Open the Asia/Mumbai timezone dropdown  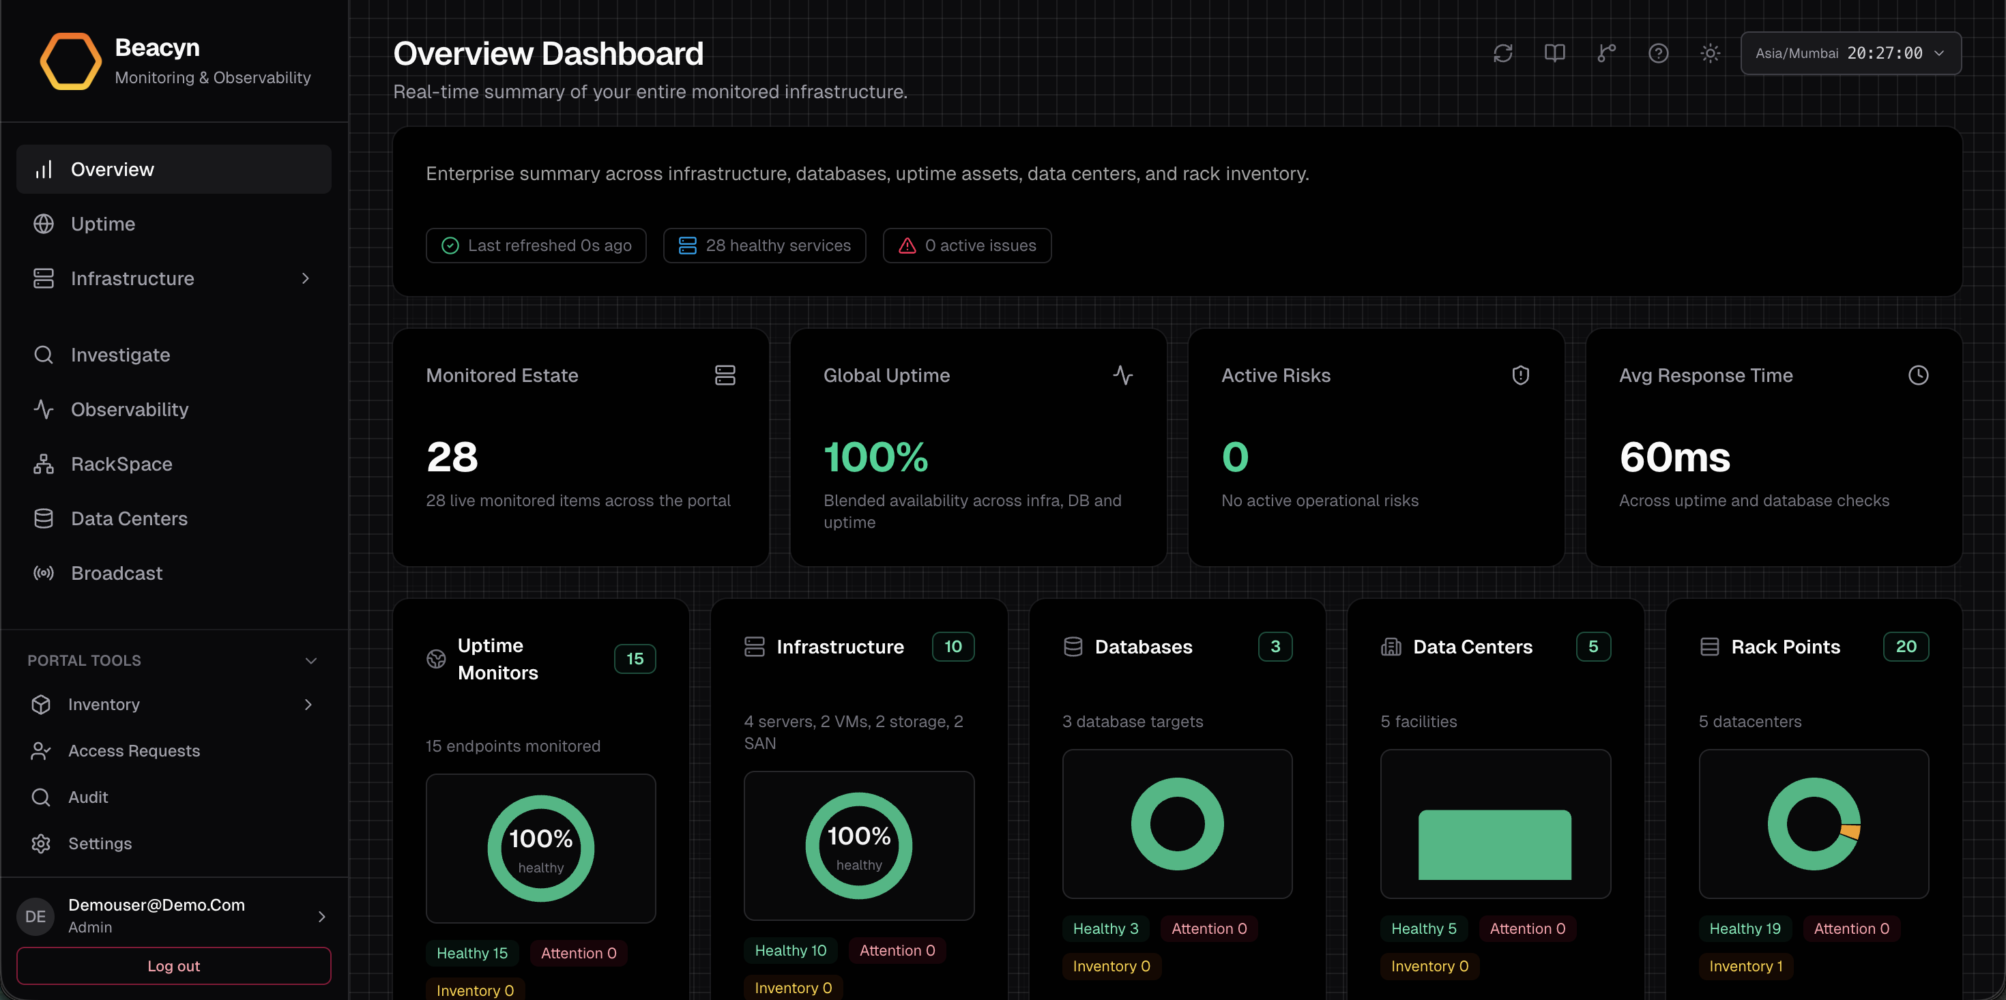1850,53
